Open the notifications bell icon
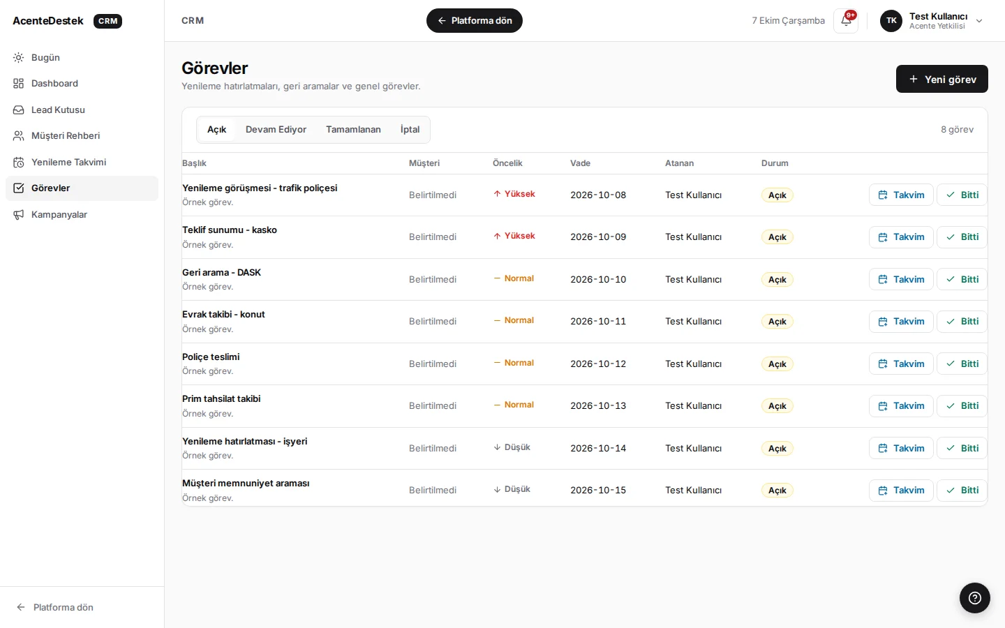The height and width of the screenshot is (628, 1005). tap(846, 21)
